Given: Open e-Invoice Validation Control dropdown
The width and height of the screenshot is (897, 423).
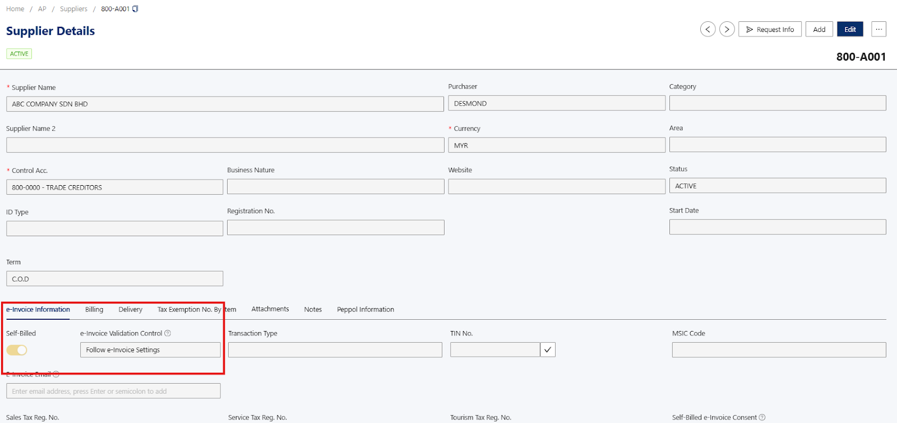Looking at the screenshot, I should [x=150, y=350].
